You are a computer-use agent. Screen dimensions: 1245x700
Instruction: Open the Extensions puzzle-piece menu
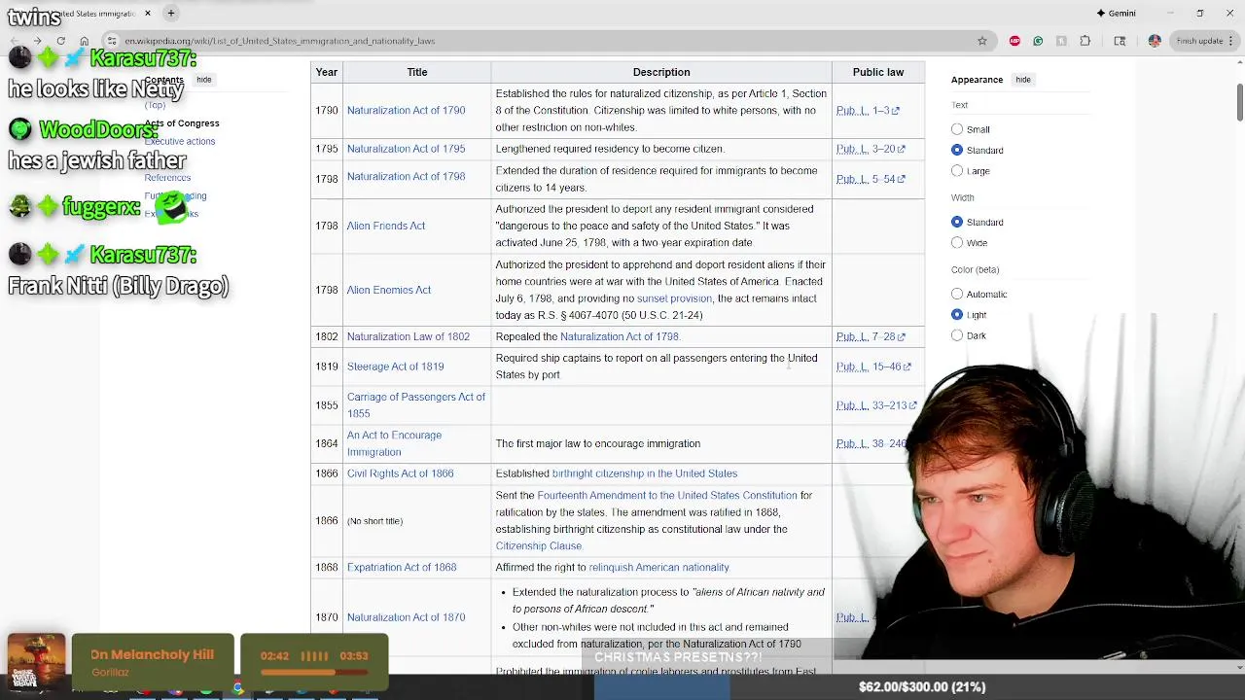1085,41
